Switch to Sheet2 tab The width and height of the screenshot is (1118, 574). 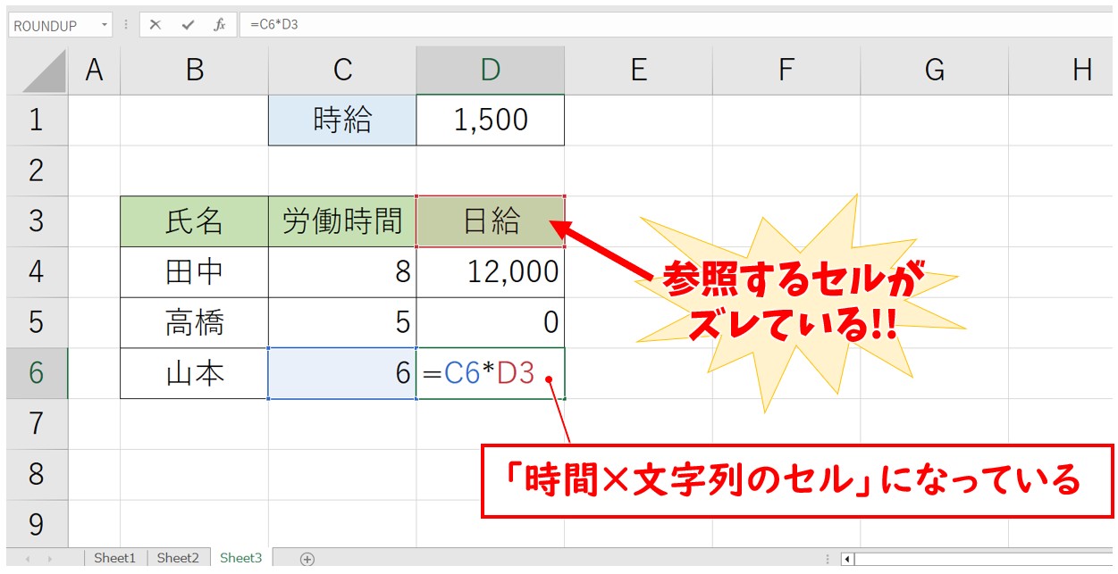pos(178,558)
